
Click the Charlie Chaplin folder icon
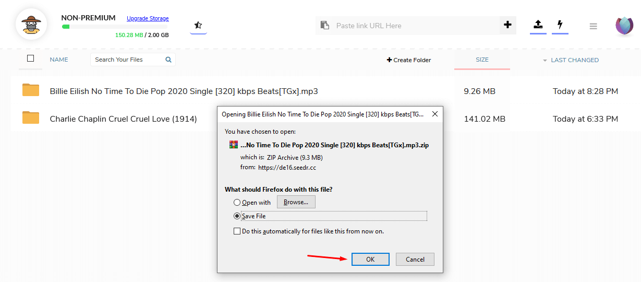pos(31,118)
